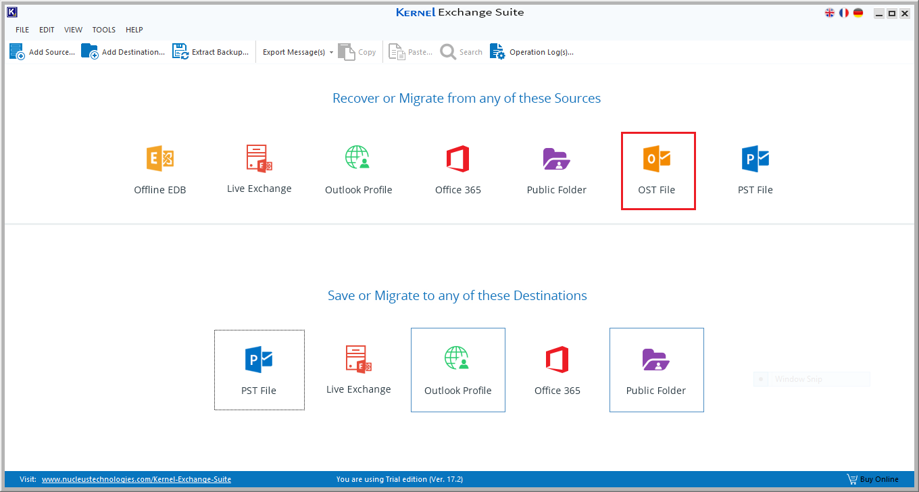919x492 pixels.
Task: Click Add Source toolbar button
Action: (x=42, y=52)
